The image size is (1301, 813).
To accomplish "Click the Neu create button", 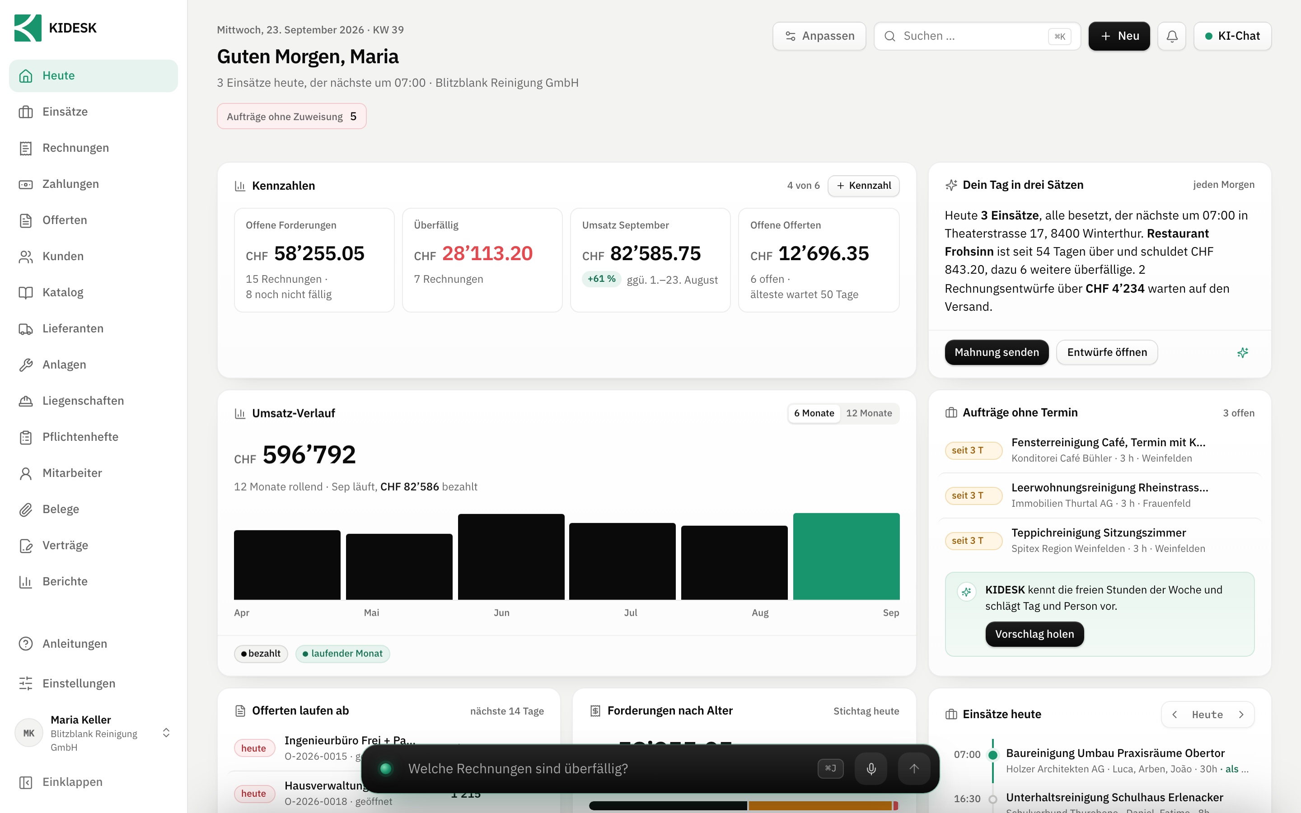I will 1119,36.
